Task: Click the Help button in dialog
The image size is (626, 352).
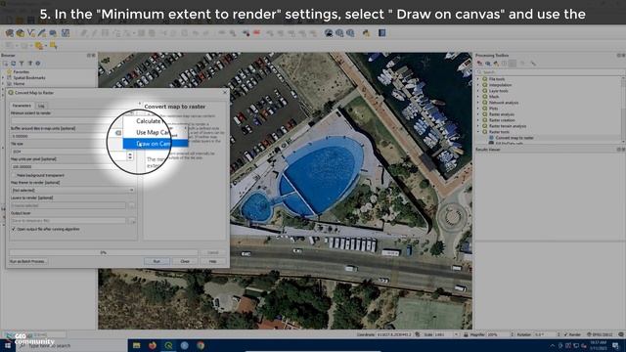Action: click(213, 261)
